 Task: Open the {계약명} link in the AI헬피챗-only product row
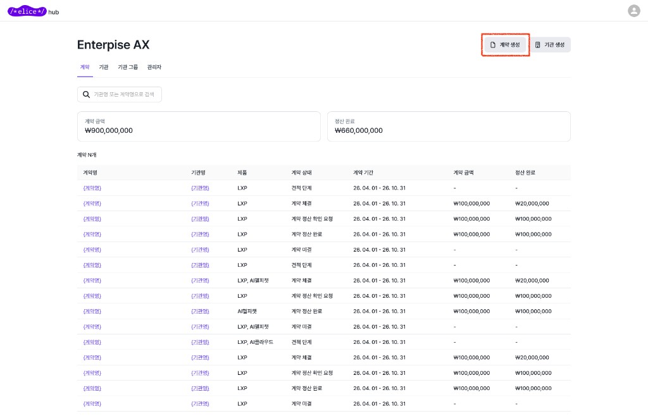click(x=92, y=311)
